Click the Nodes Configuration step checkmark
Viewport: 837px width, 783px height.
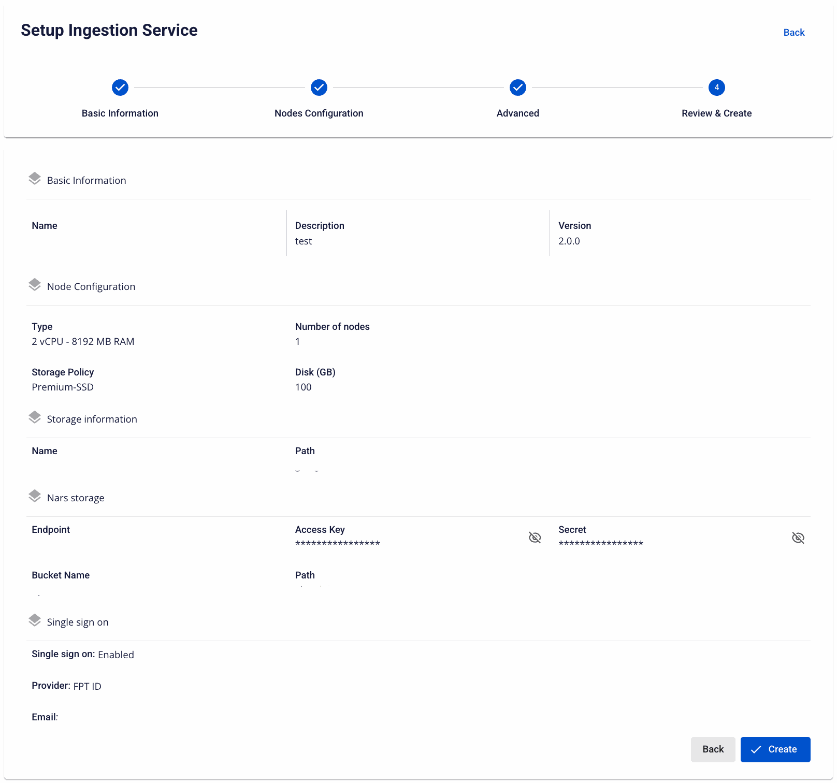point(319,88)
